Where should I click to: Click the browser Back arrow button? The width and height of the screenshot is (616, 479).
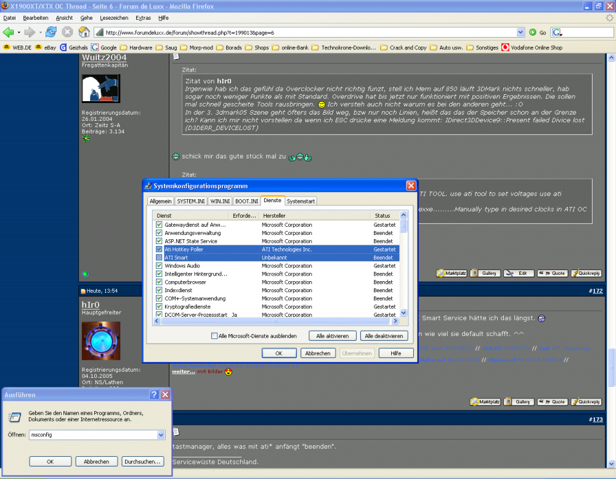(x=9, y=32)
